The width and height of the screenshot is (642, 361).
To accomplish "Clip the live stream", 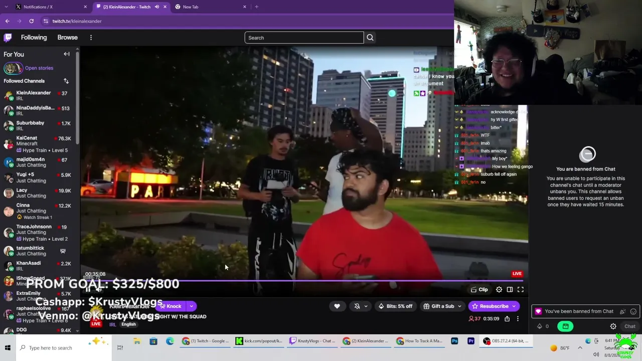I will pos(479,289).
